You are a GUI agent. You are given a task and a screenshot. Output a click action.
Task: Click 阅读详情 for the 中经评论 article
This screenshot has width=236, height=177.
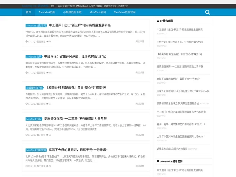tap(140, 72)
